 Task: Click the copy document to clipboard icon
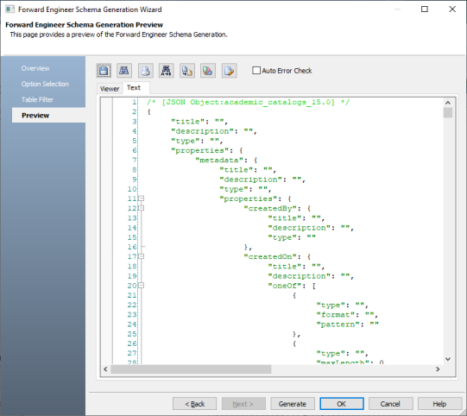187,71
